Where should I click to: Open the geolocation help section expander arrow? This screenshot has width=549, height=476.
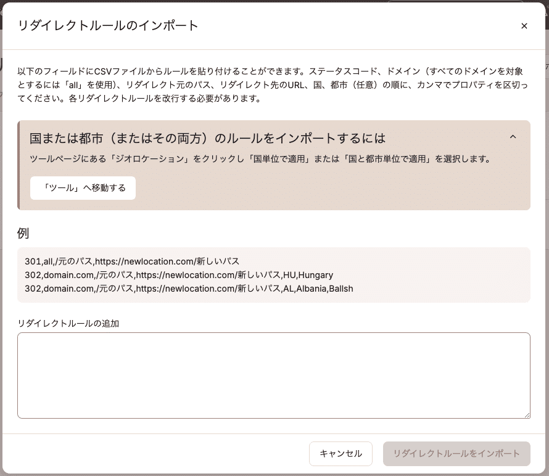coord(513,137)
